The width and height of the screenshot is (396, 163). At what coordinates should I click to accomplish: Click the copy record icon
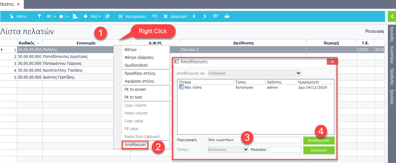(108, 16)
